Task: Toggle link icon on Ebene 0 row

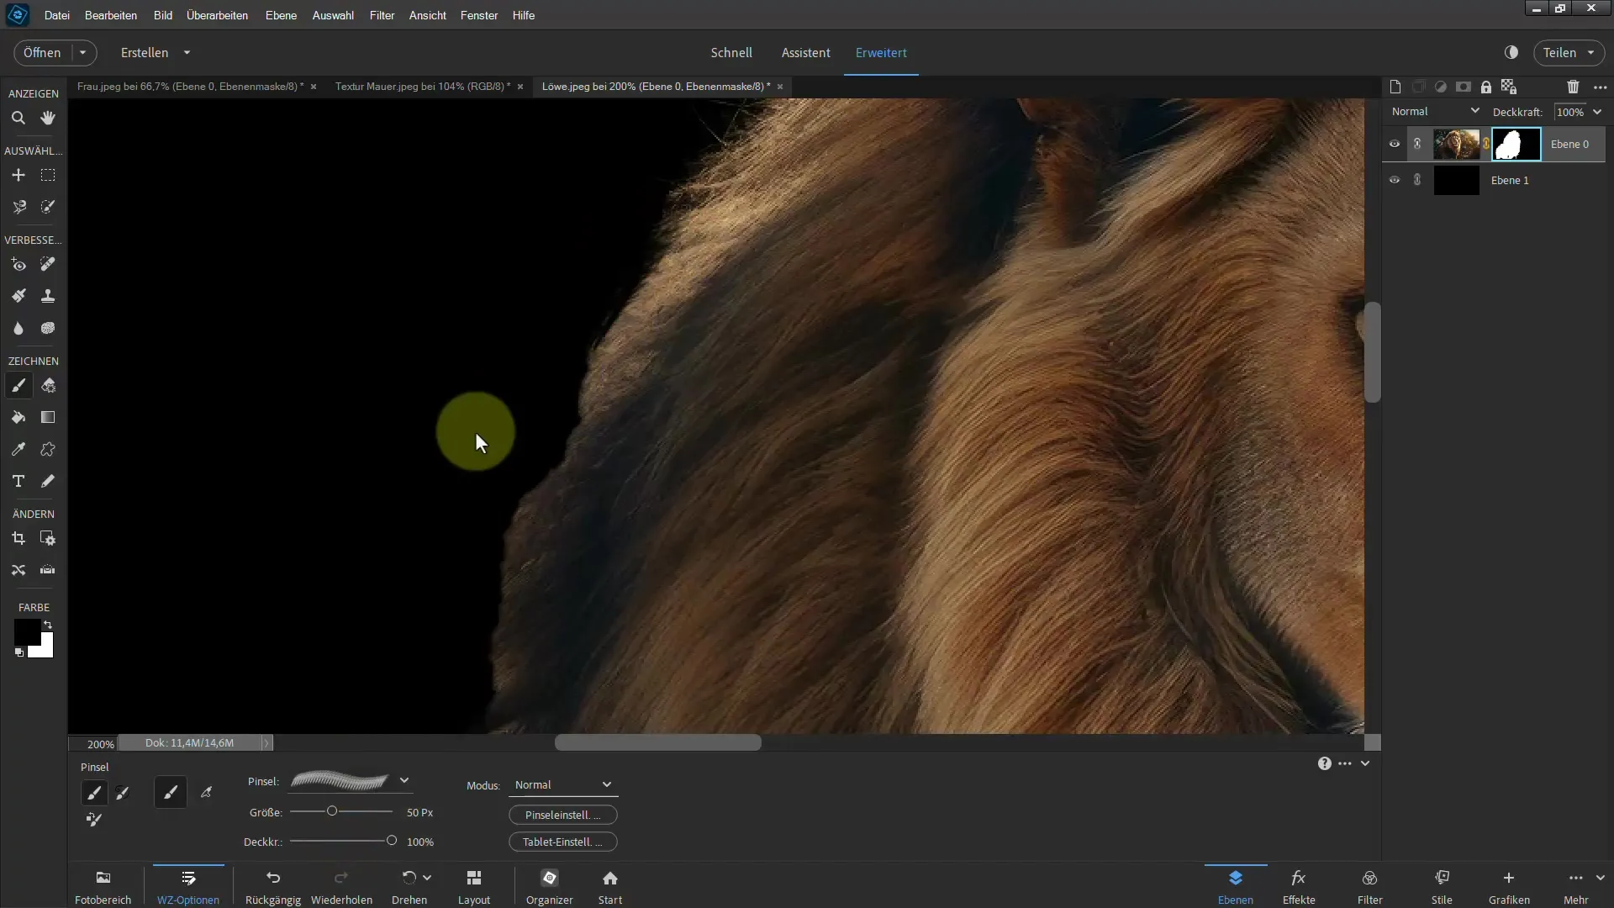Action: tap(1417, 145)
